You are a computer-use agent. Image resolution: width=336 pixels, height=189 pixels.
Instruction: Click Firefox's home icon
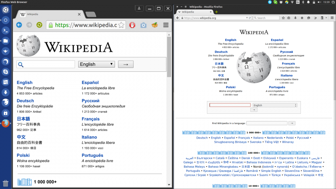(302, 18)
